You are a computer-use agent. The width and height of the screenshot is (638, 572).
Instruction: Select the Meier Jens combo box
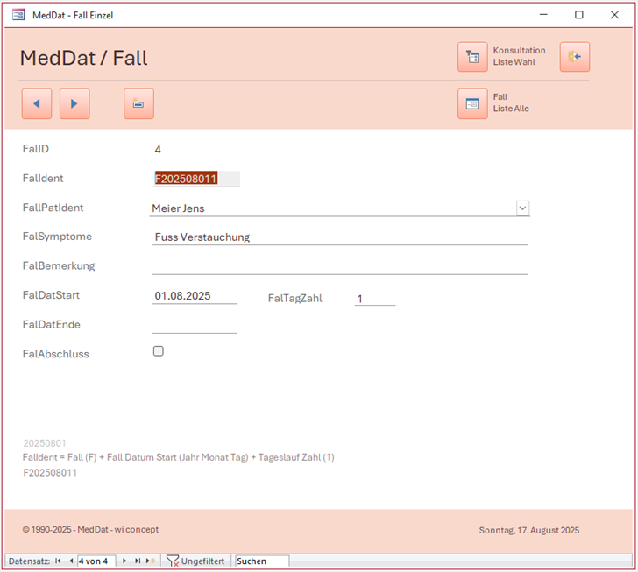pos(333,208)
